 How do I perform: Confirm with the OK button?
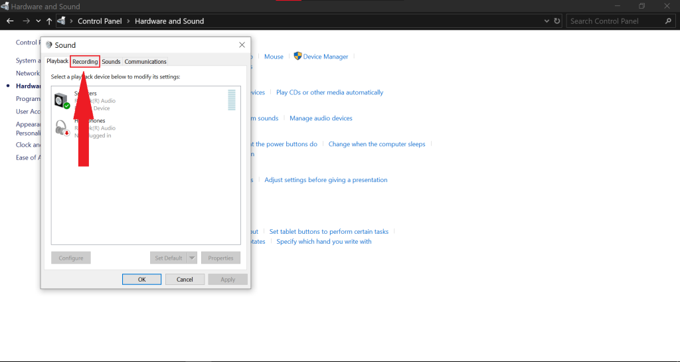click(142, 279)
